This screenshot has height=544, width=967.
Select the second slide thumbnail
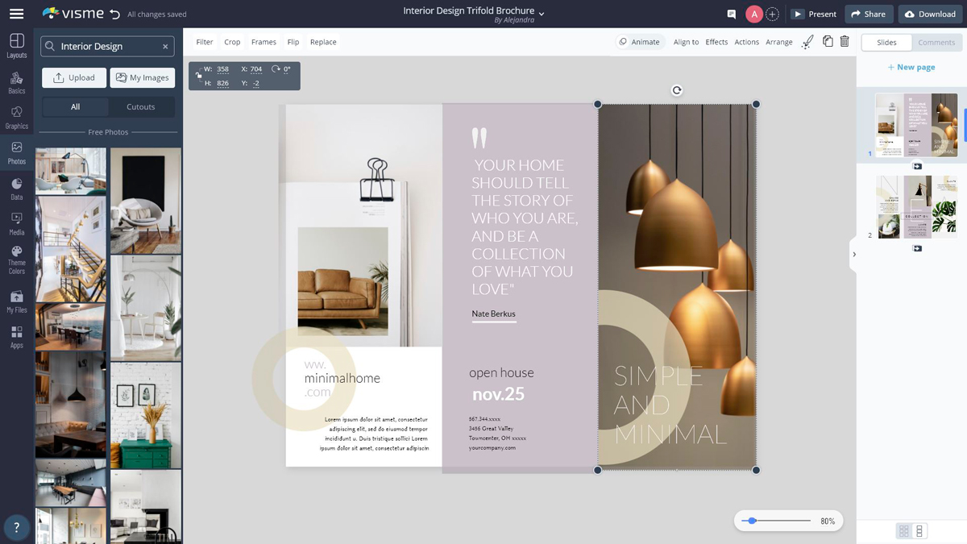coord(916,207)
